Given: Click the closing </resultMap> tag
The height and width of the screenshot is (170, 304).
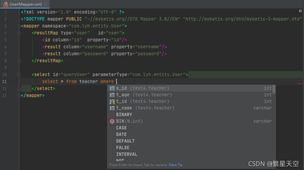Looking at the screenshot, I should pyautogui.click(x=47, y=61).
